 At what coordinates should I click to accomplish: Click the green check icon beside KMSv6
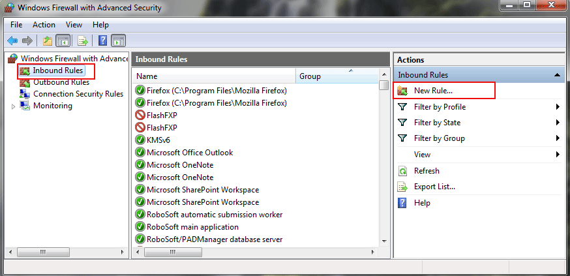coord(140,140)
